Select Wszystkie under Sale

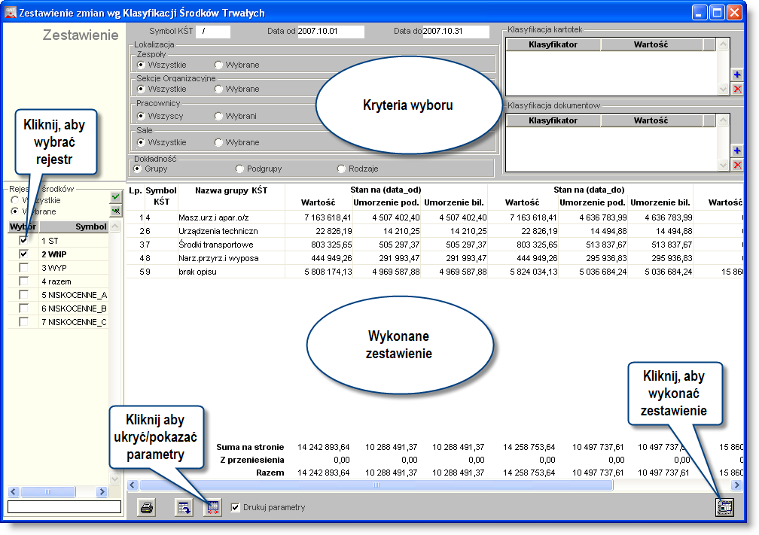click(x=141, y=142)
